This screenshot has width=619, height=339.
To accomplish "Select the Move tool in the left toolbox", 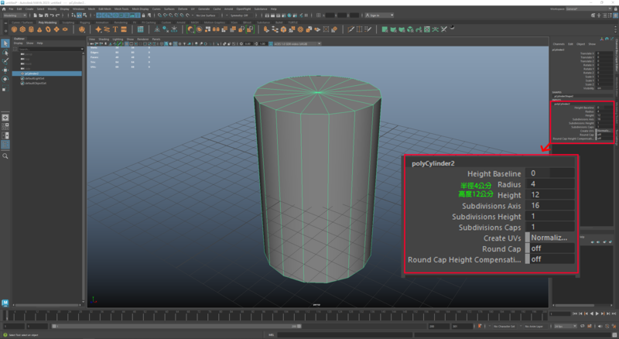I will (5, 70).
